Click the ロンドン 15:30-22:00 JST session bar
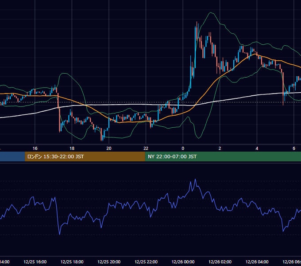The image size is (301, 266). point(85,156)
